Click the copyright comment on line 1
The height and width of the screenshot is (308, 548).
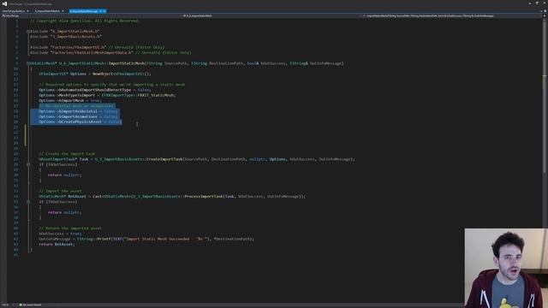84,21
